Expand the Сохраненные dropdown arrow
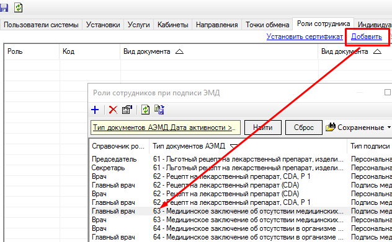 click(x=389, y=127)
